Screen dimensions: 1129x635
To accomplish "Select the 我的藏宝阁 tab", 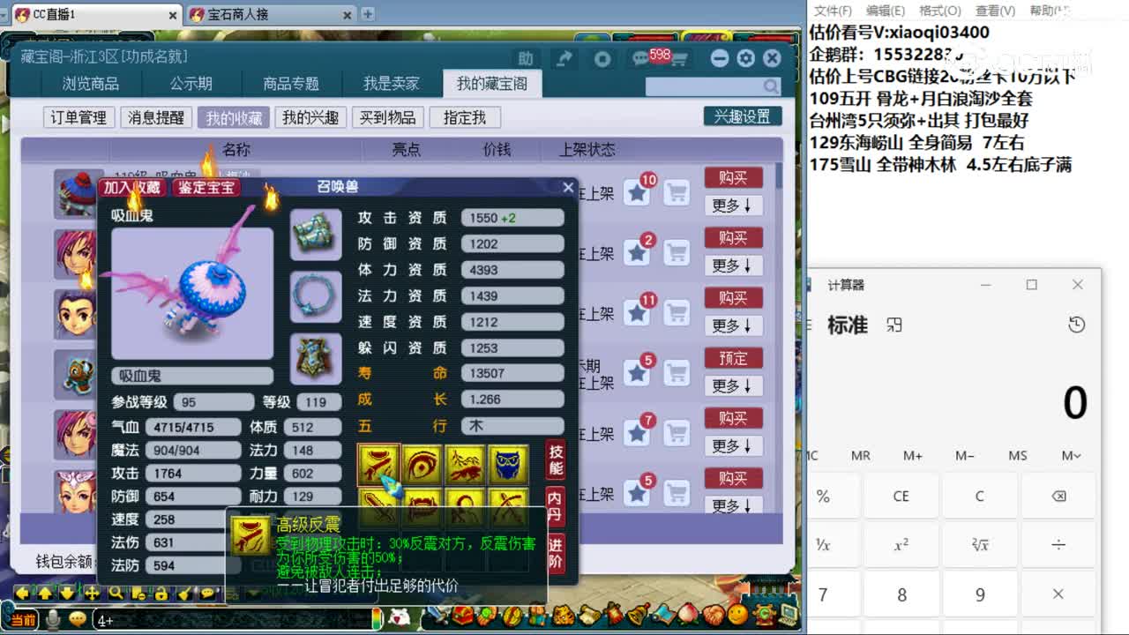I will click(x=492, y=84).
